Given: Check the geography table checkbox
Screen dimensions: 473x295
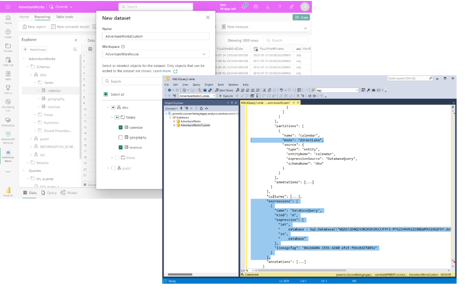Looking at the screenshot, I should coord(121,137).
